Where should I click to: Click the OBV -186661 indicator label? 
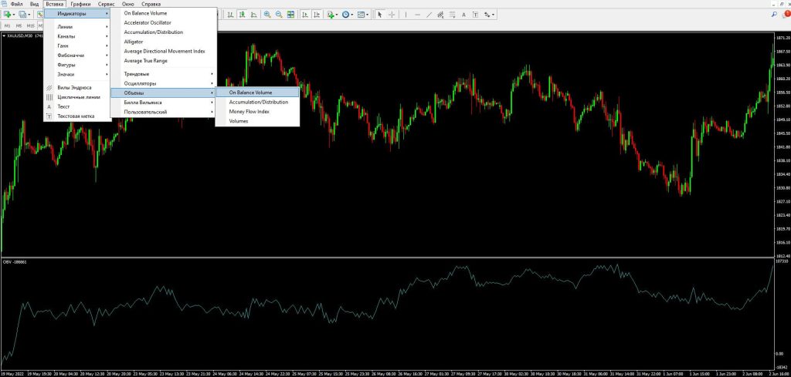click(15, 262)
